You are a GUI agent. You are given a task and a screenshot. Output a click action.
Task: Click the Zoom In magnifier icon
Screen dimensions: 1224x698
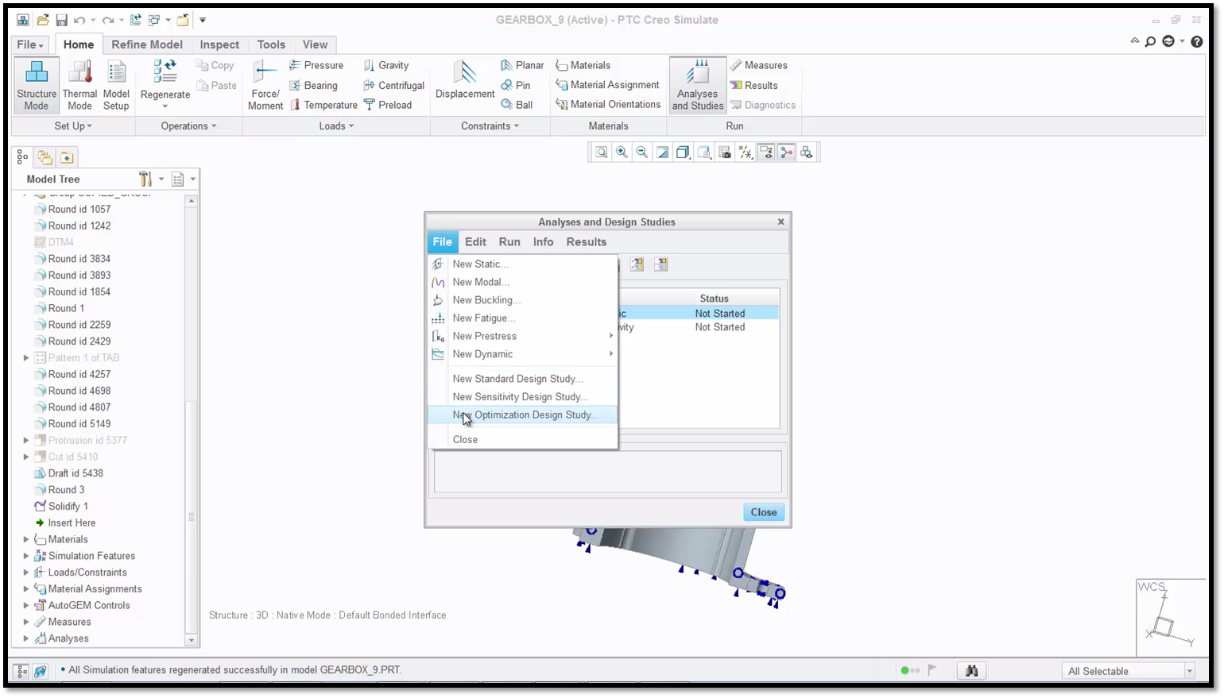point(622,152)
